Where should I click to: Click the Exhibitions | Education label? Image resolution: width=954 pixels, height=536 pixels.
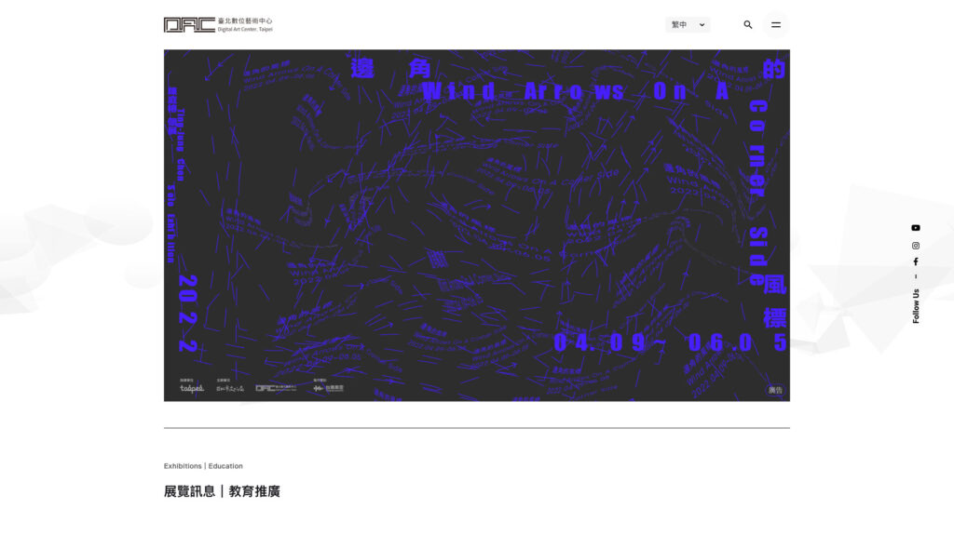pyautogui.click(x=203, y=466)
